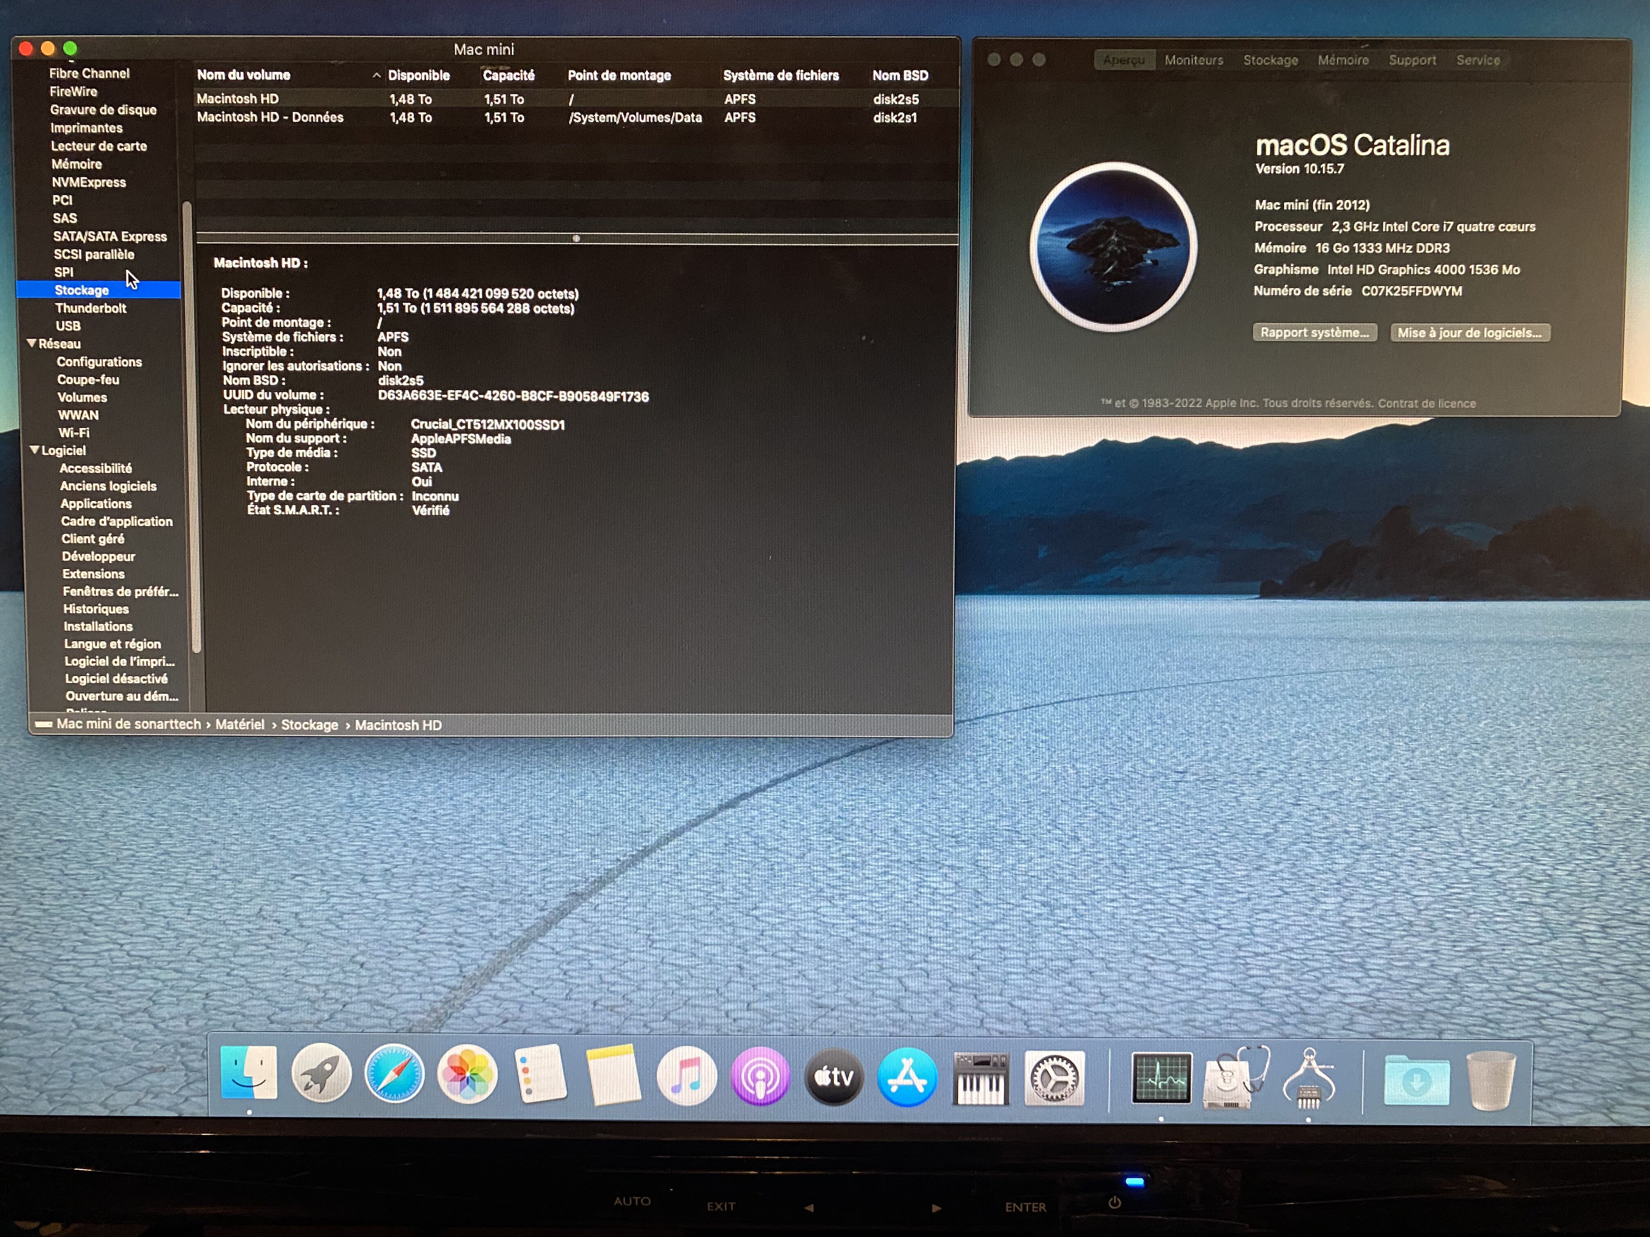The image size is (1650, 1237).
Task: Click the split pane divider handle
Action: pos(576,238)
